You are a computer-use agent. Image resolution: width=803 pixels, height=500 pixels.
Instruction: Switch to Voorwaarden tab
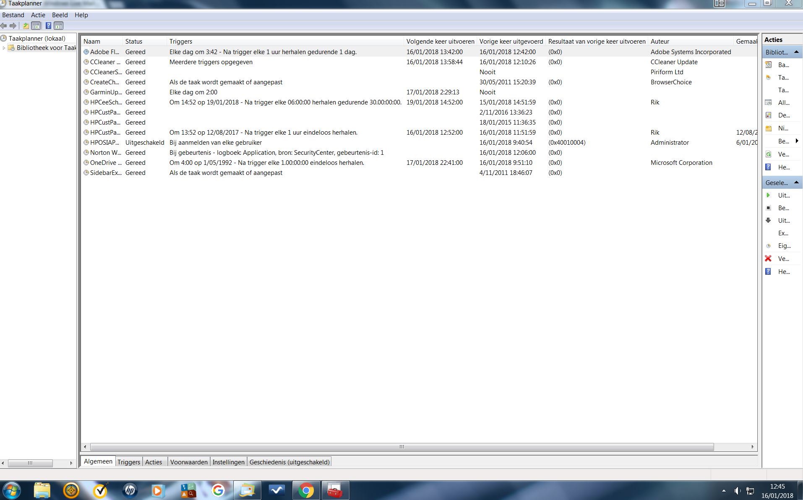pyautogui.click(x=189, y=462)
